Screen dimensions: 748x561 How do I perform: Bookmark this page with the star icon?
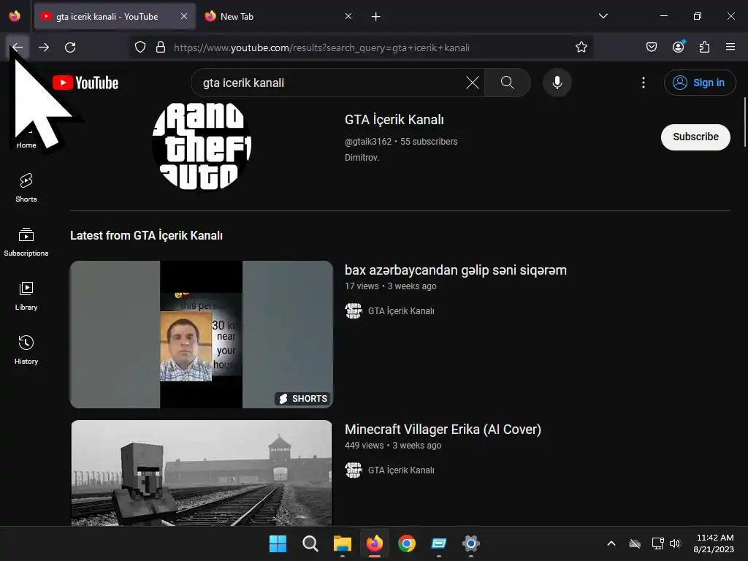(x=581, y=47)
